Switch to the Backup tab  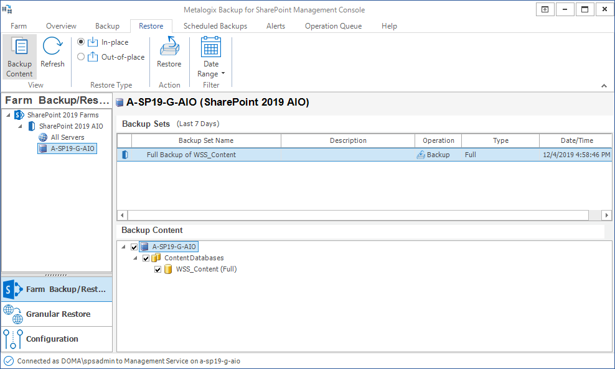tap(107, 26)
